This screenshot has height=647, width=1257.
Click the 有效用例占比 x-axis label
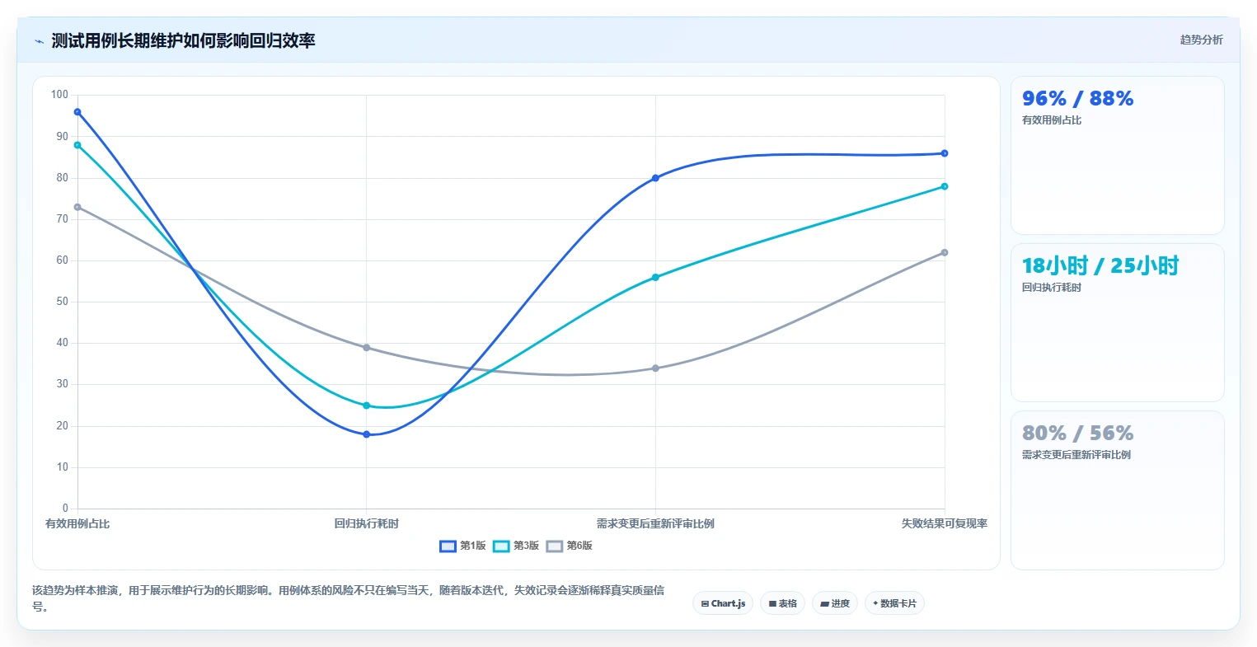click(x=77, y=523)
